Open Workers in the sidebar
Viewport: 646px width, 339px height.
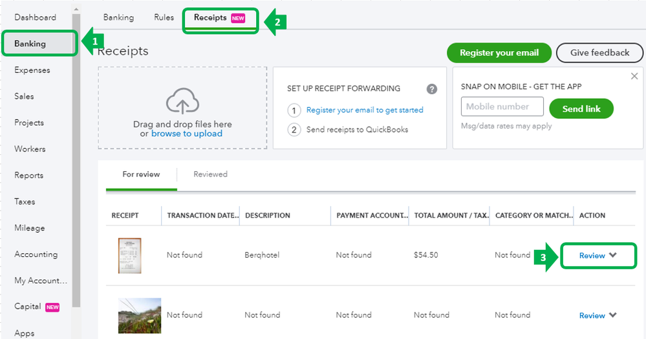click(30, 149)
